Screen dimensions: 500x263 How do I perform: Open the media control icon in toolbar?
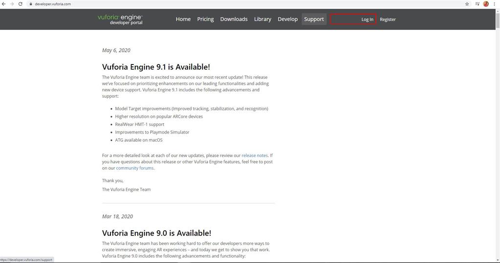tap(477, 4)
